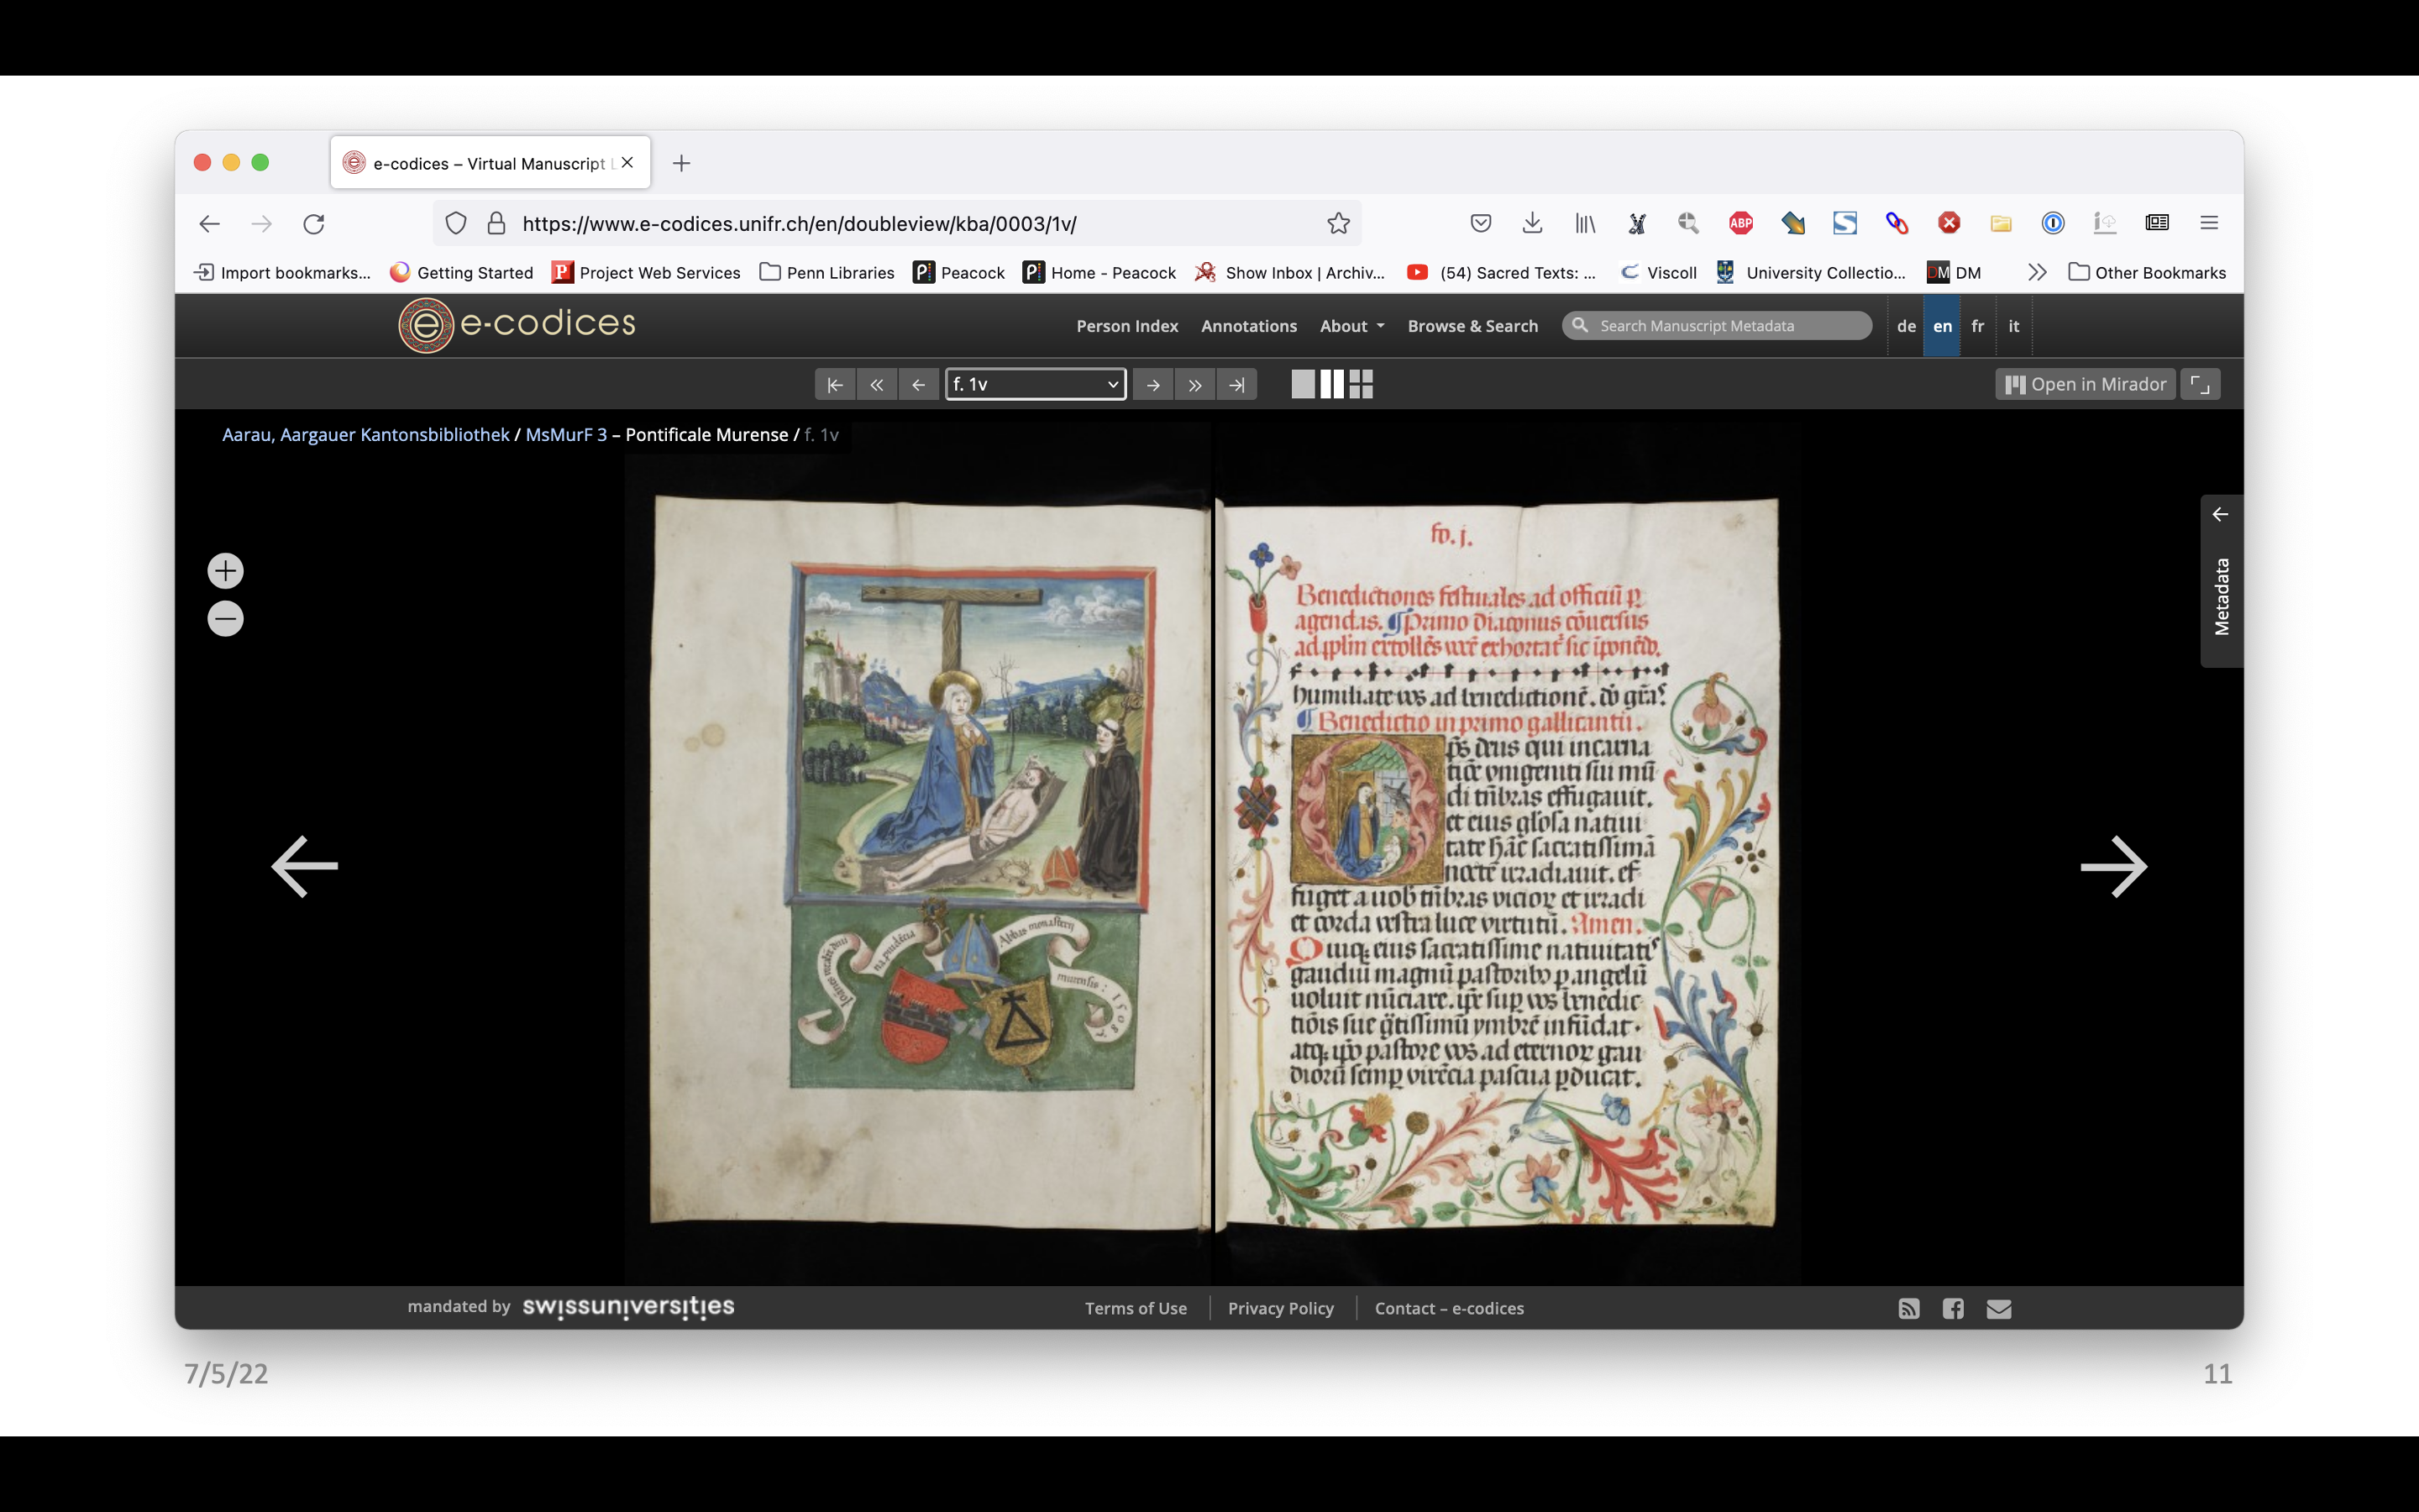Expand the About dropdown menu
Image resolution: width=2419 pixels, height=1512 pixels.
click(1351, 326)
